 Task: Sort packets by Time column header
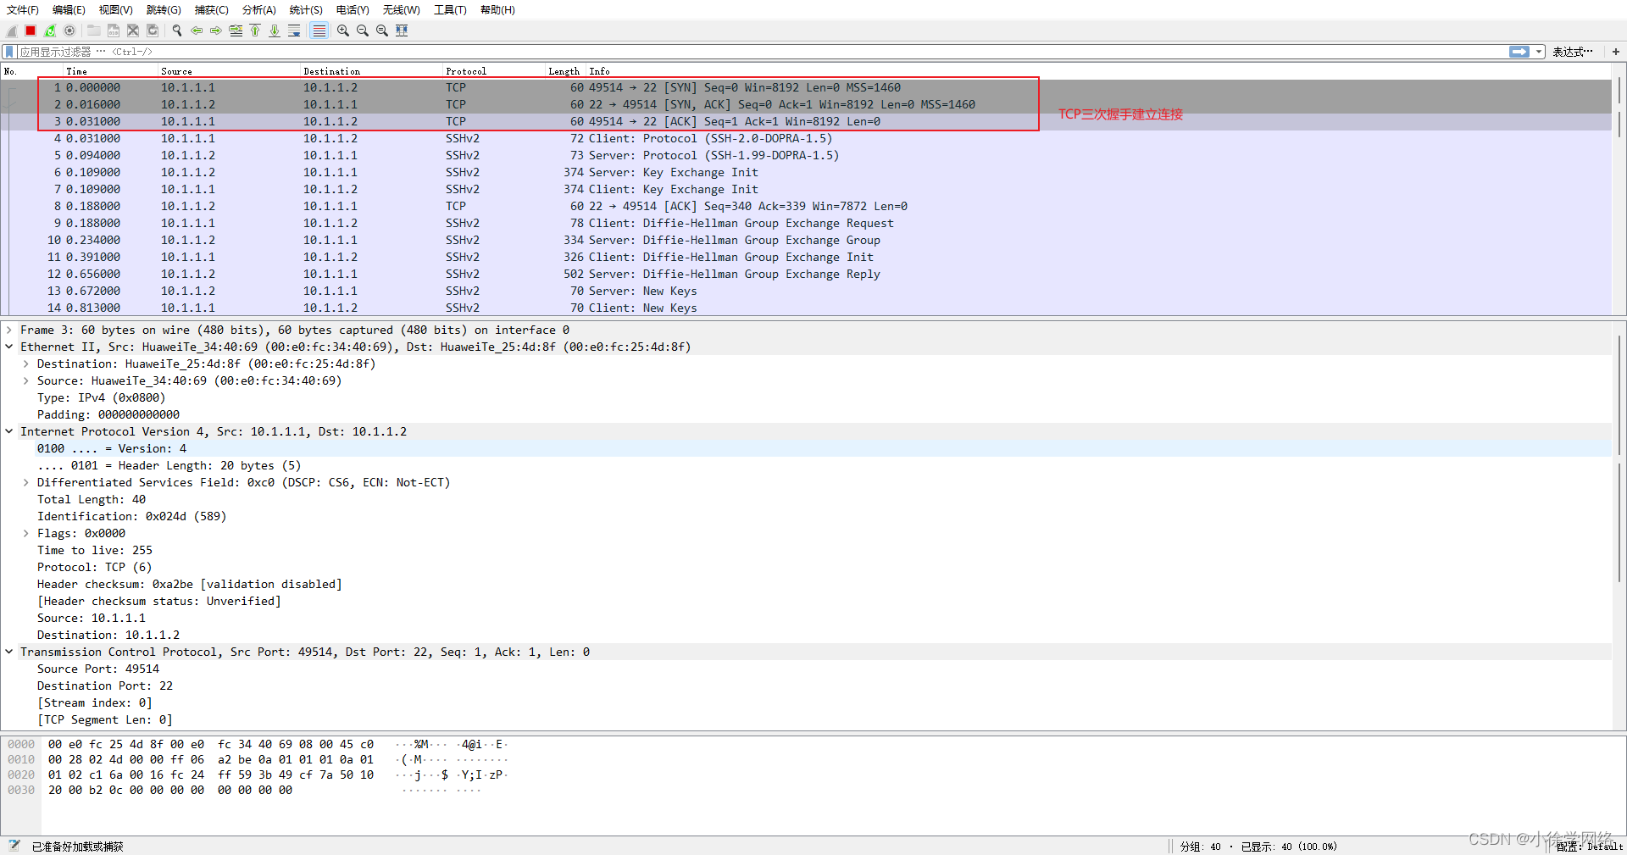pyautogui.click(x=110, y=71)
